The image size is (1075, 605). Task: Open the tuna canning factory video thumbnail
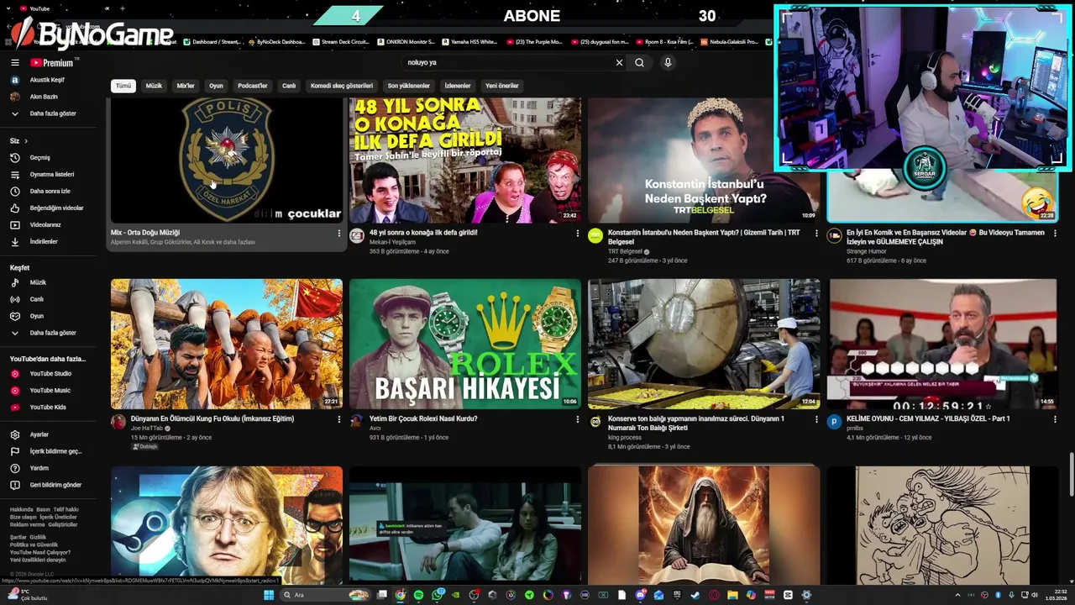(x=704, y=344)
